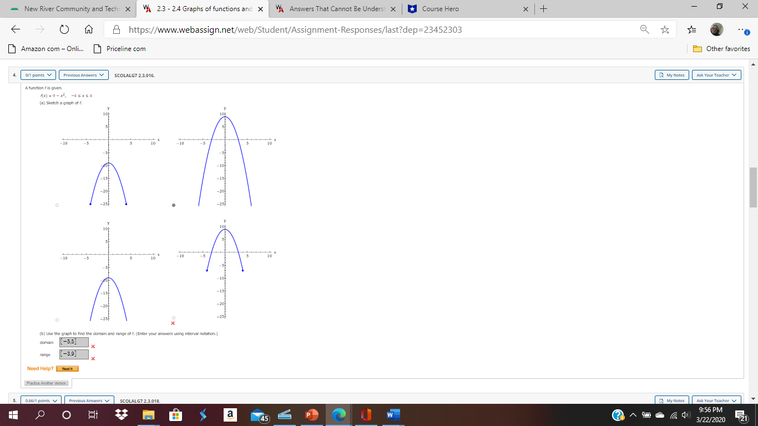
Task: Close the New River Community tab
Action: tap(127, 9)
